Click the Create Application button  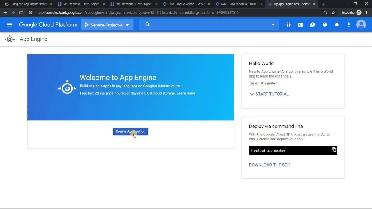tap(130, 131)
